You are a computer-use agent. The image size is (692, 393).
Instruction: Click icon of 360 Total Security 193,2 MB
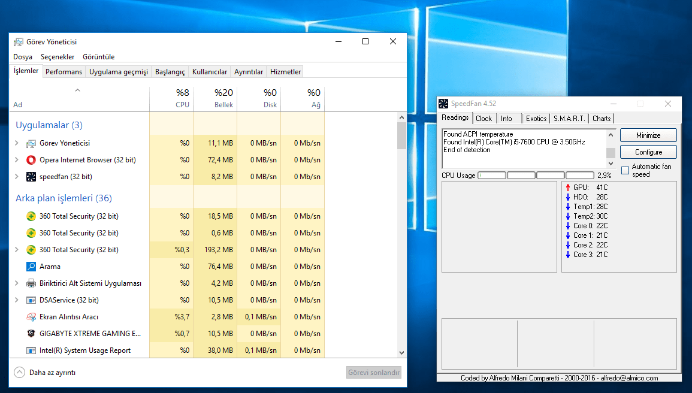click(x=31, y=250)
